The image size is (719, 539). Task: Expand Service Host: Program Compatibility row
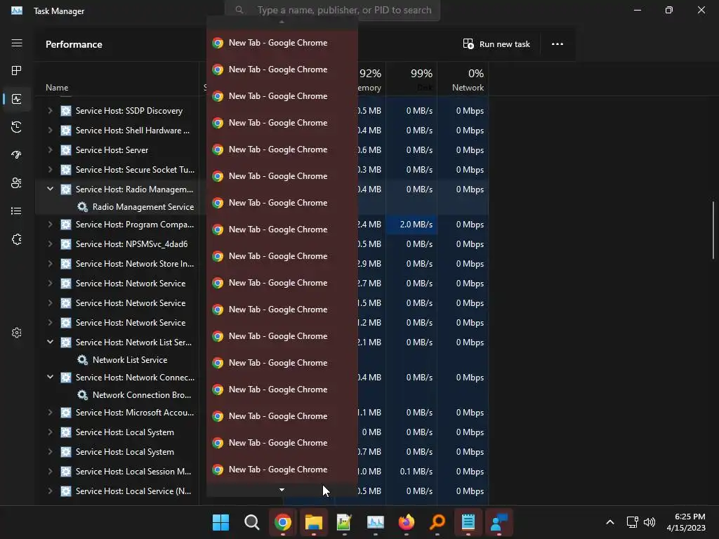pos(50,224)
